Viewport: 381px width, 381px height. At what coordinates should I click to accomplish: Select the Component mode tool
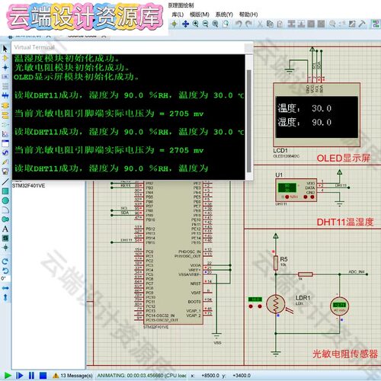[5, 58]
